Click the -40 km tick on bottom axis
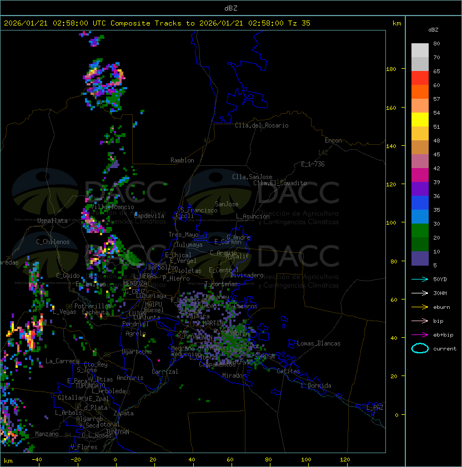The height and width of the screenshot is (467, 462). tap(37, 460)
